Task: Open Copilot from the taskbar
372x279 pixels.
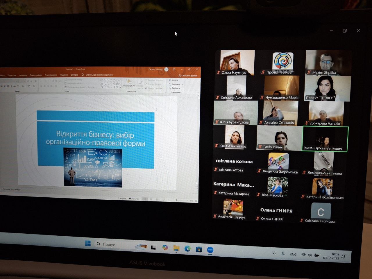Action: point(165,247)
